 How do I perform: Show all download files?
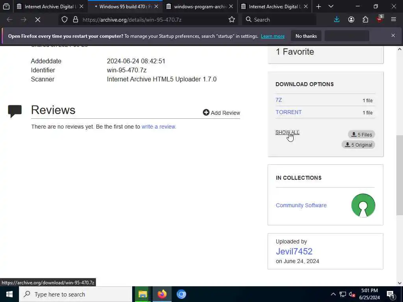pyautogui.click(x=287, y=132)
